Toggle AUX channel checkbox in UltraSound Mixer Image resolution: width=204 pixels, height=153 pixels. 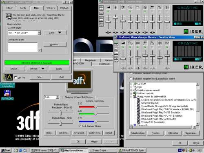tap(167, 47)
